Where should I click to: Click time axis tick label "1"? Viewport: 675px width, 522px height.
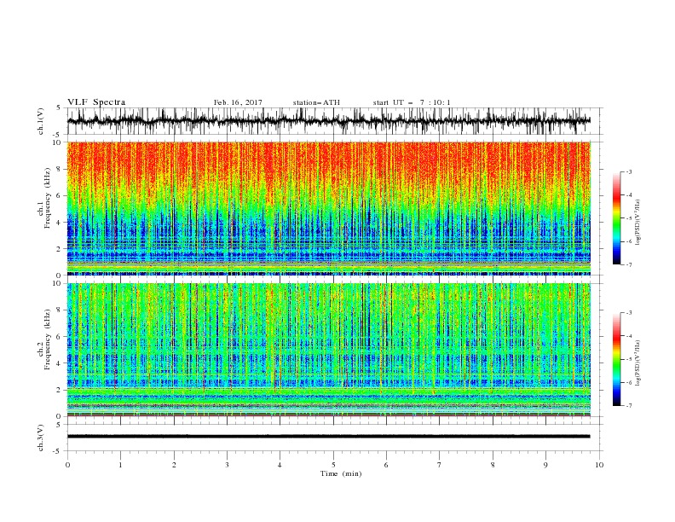point(120,465)
